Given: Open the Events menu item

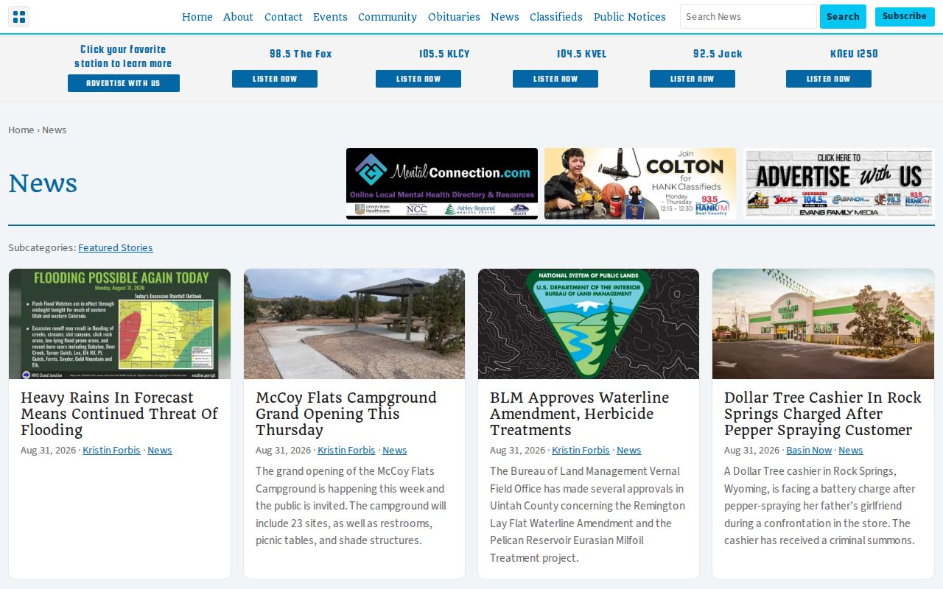Looking at the screenshot, I should click(330, 17).
